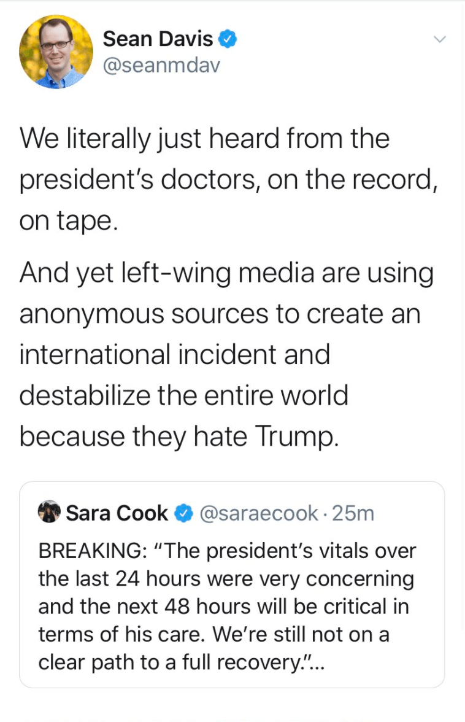Open Sean Davis's profile picture
Image resolution: width=465 pixels, height=722 pixels.
pos(56,52)
